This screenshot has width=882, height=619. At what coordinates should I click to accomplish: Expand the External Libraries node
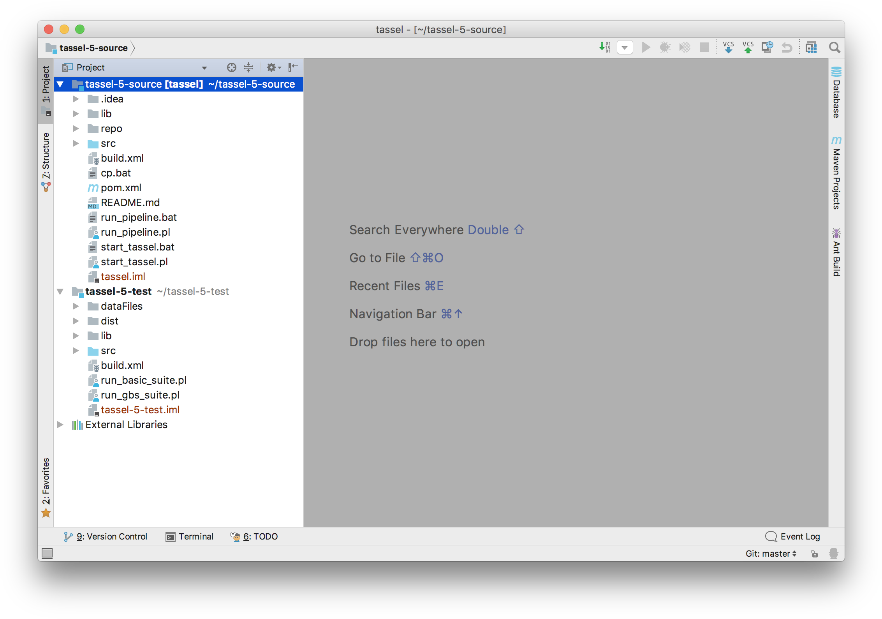click(60, 425)
